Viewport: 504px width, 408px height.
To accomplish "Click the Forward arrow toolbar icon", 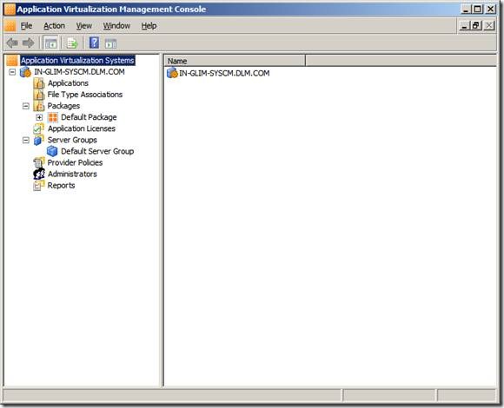I will (x=29, y=43).
